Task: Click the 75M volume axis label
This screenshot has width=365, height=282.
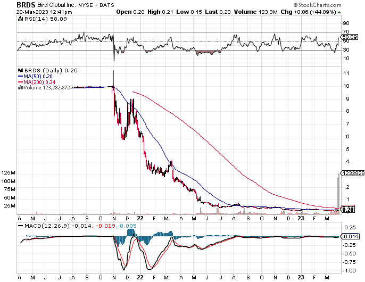Action: coord(10,189)
